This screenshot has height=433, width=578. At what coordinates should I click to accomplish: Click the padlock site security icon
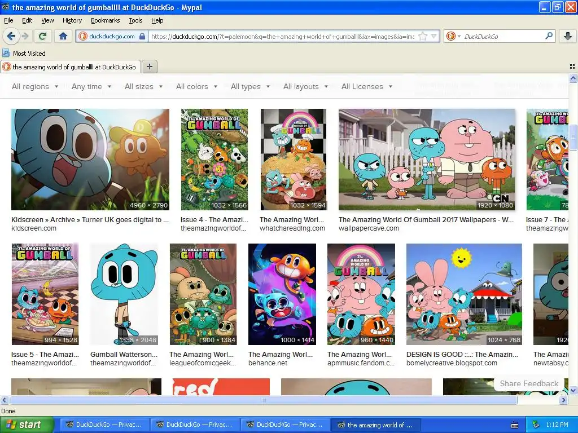(x=142, y=36)
